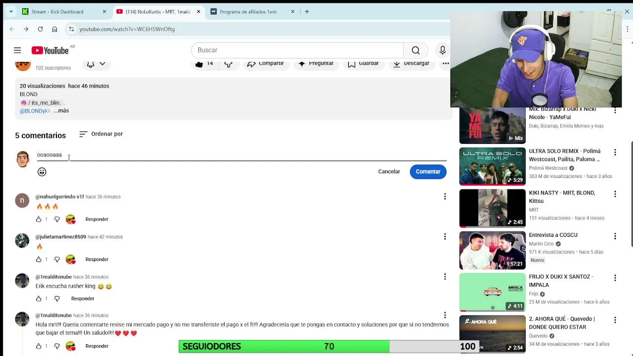Viewport: 633px width, 356px height.
Task: Like the 'Erik escucha rusher king' comment
Action: (x=39, y=299)
